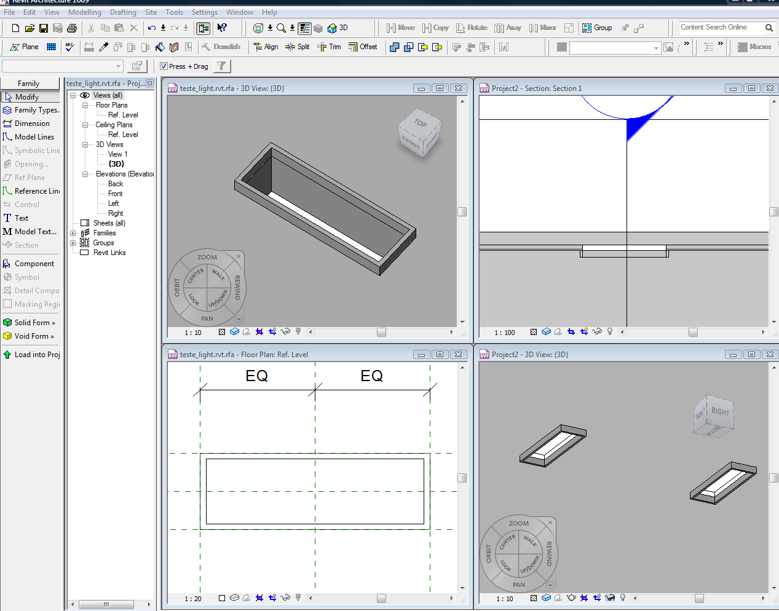Open the Modelling menu
Screen dimensions: 779x611
pos(85,12)
